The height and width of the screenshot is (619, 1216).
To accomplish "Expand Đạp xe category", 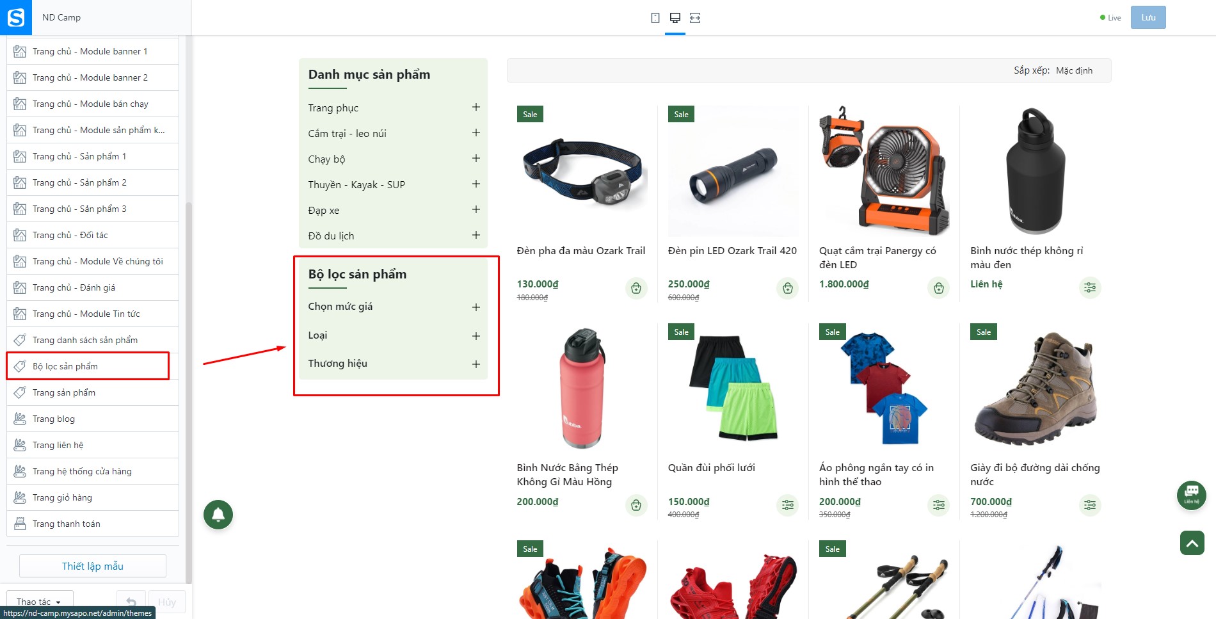I will click(476, 209).
